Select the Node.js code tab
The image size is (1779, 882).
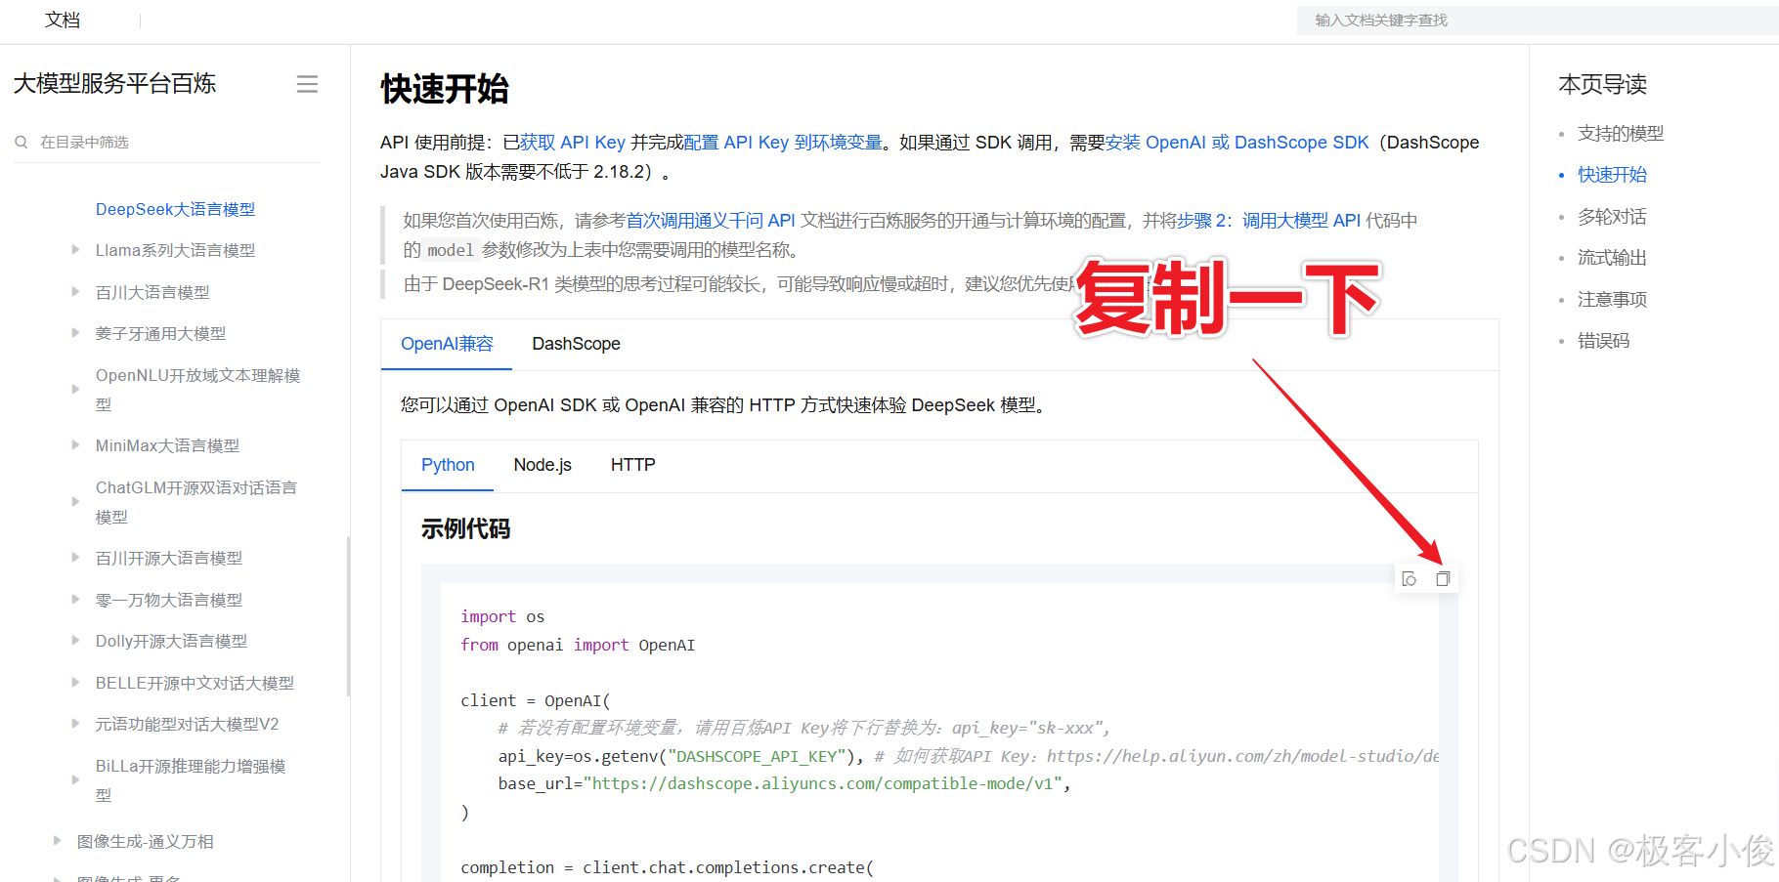click(542, 465)
